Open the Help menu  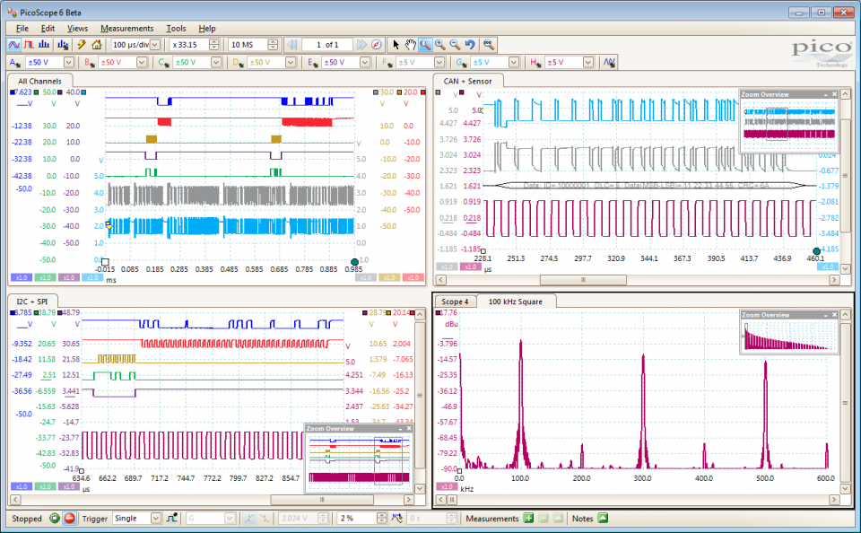pos(207,28)
